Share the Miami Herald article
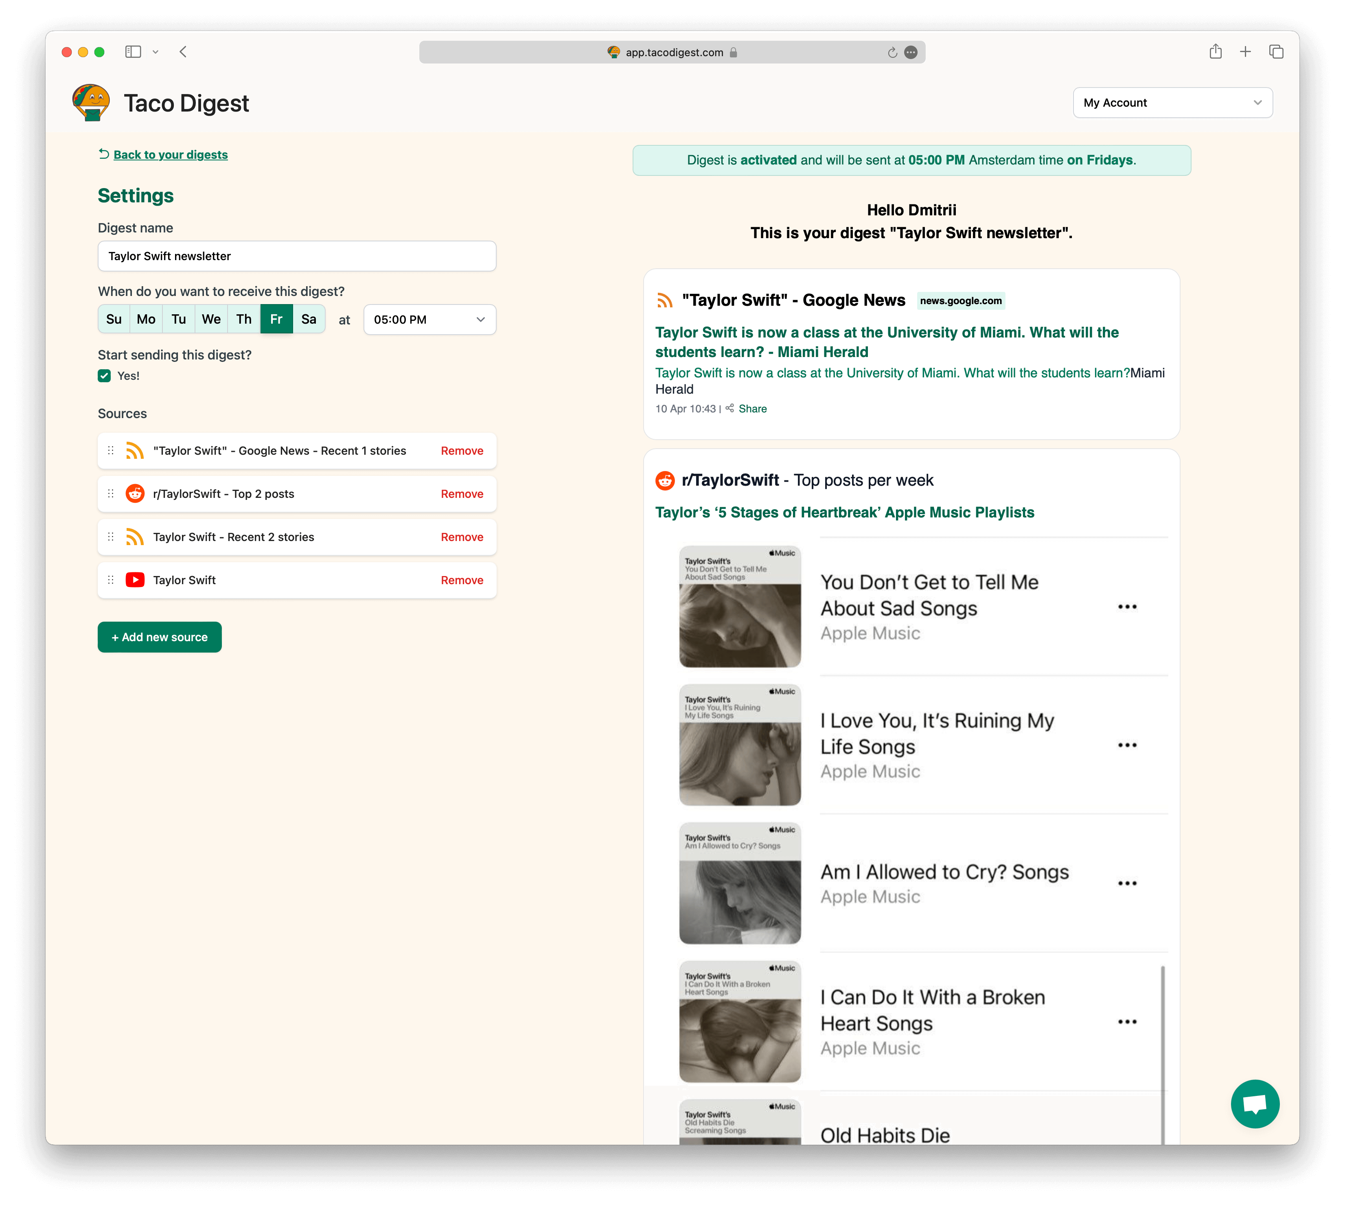The height and width of the screenshot is (1205, 1345). point(753,409)
